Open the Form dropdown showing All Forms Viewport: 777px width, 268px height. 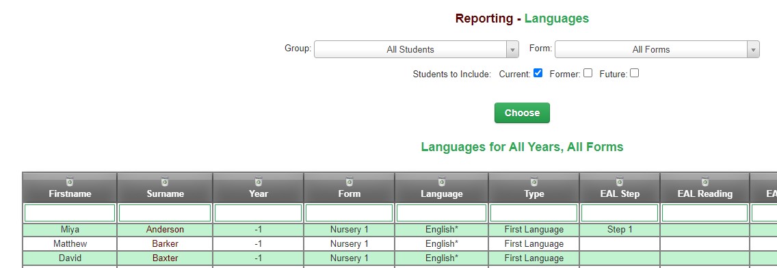coord(657,49)
